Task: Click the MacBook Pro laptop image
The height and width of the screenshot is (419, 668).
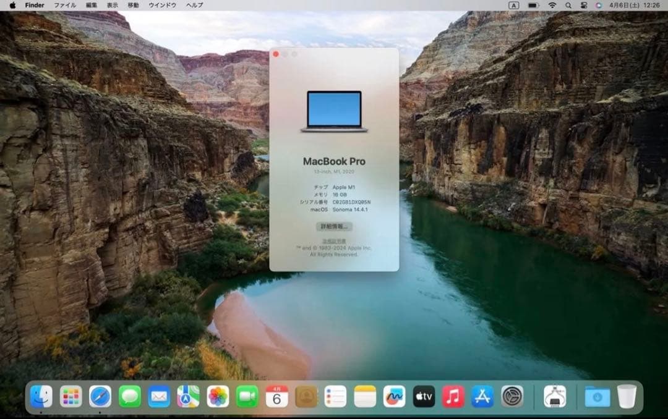Action: [334, 112]
